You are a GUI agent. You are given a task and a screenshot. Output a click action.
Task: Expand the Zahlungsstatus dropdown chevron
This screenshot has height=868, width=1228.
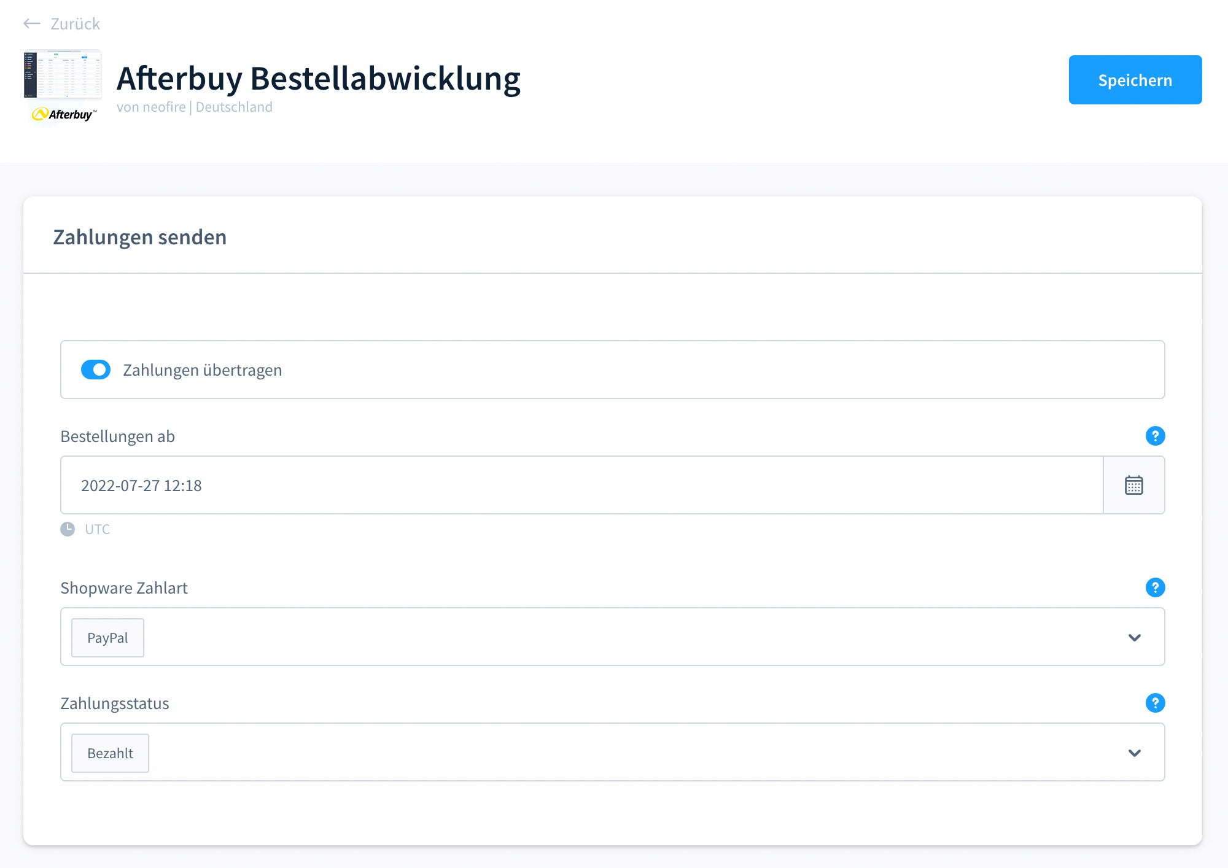click(1134, 753)
